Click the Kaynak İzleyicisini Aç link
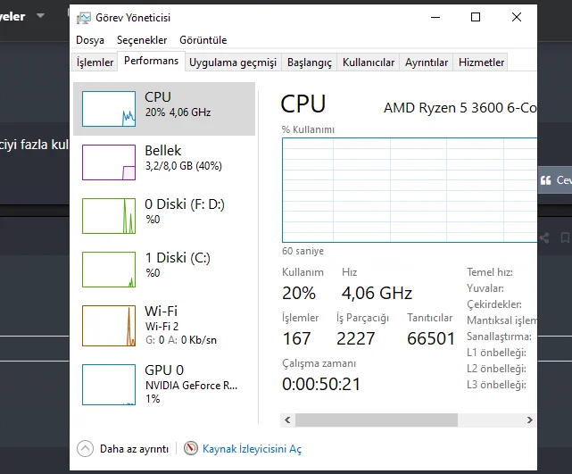Image resolution: width=572 pixels, height=474 pixels. point(252,449)
